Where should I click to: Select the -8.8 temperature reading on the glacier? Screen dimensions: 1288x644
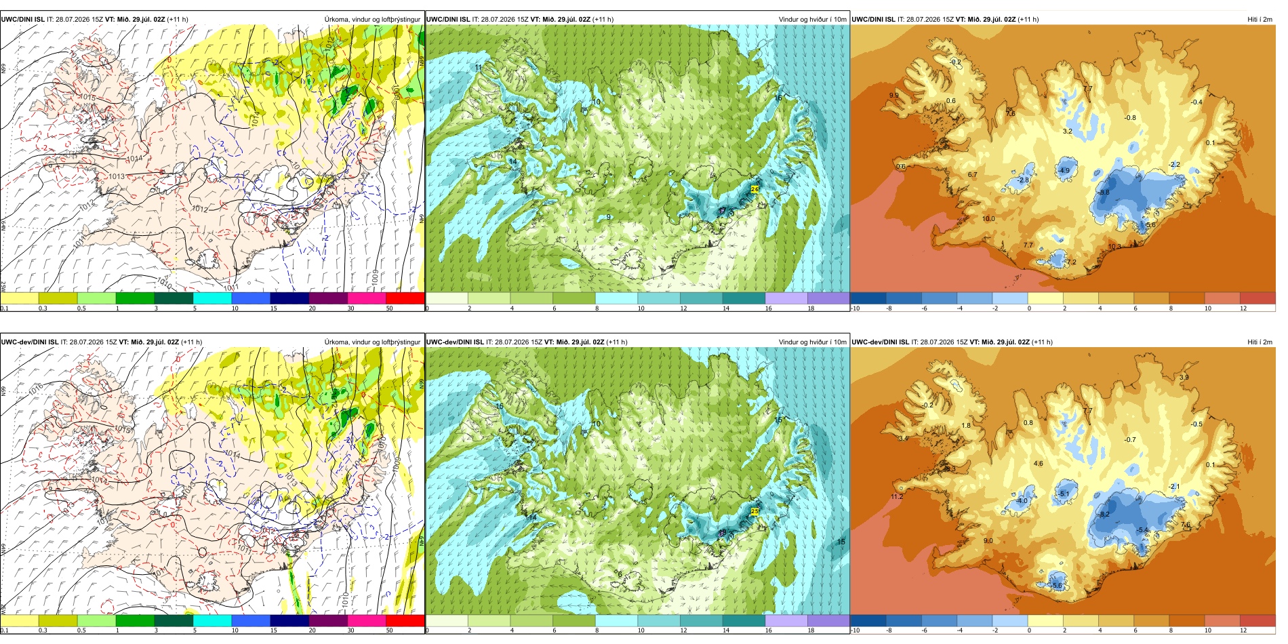[x=1104, y=193]
